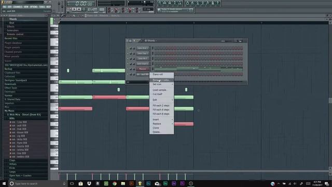Expand the Edit submenu in the context menu

[x=161, y=100]
